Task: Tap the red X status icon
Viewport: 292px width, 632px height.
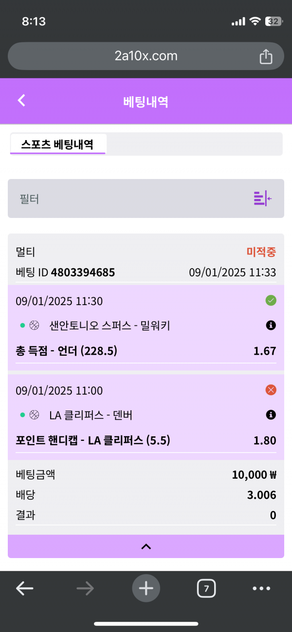Action: (271, 390)
